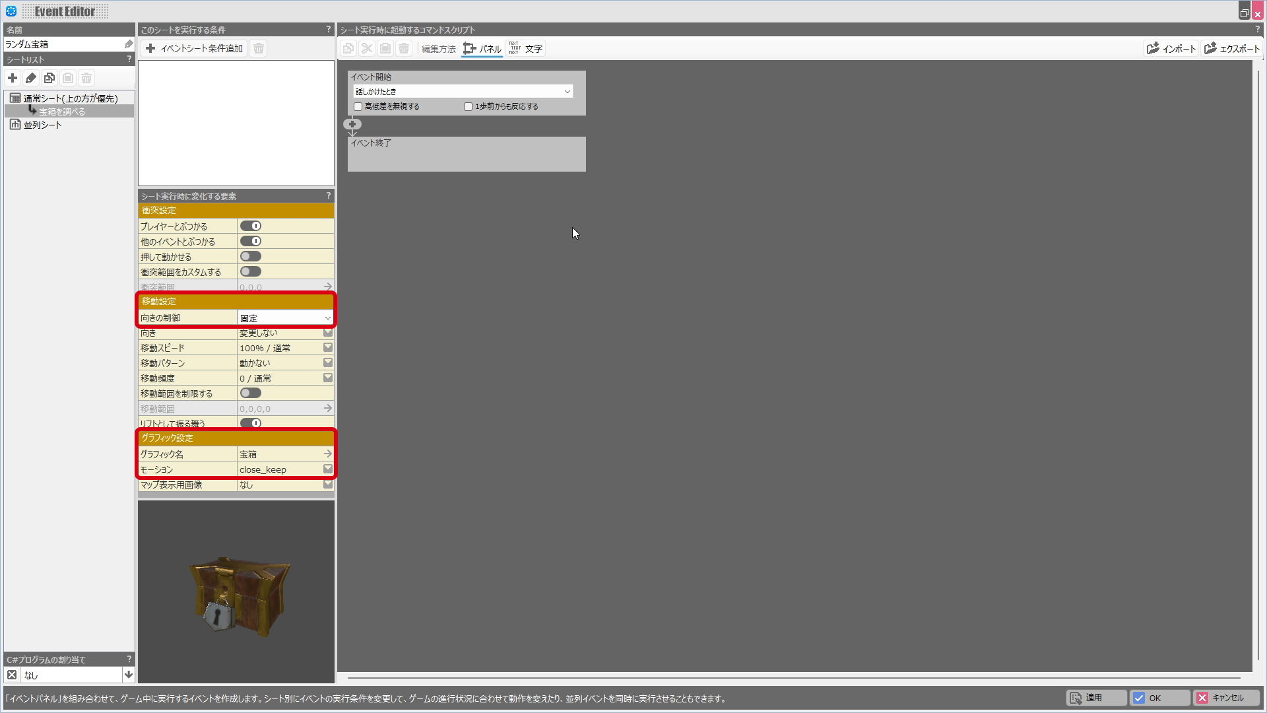
Task: Copy command icon in script toolbar
Action: click(x=348, y=48)
